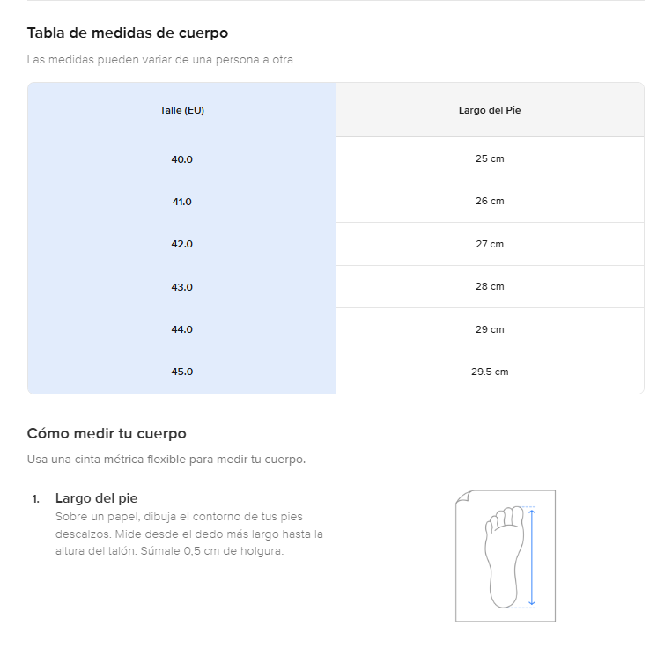Select the 27 cm foot length
The width and height of the screenshot is (672, 648).
tap(490, 244)
